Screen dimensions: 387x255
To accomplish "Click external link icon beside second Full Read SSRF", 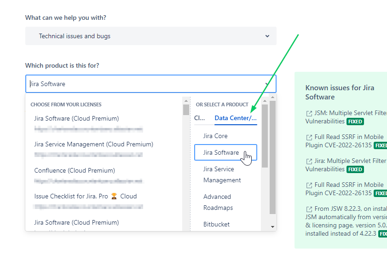I will click(x=309, y=185).
